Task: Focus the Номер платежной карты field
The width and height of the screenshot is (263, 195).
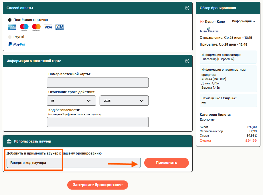Action: tap(98, 83)
